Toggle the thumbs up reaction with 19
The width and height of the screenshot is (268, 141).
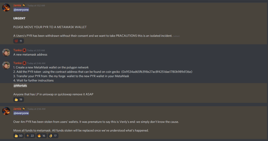pyautogui.click(x=19, y=99)
